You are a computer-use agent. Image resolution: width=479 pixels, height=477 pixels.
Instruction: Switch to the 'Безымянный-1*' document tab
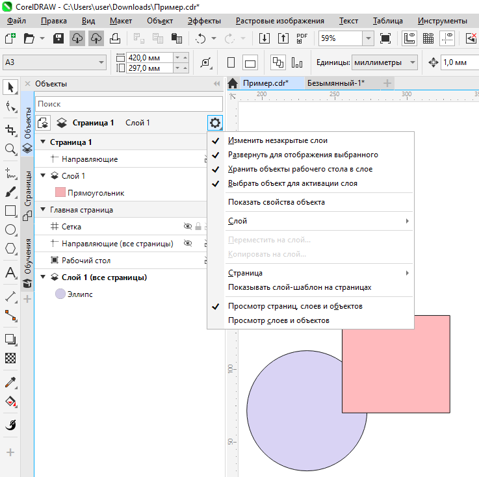(x=335, y=83)
